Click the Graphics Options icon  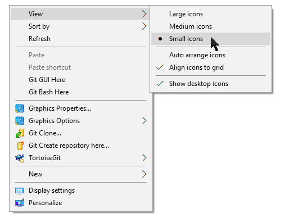20,121
